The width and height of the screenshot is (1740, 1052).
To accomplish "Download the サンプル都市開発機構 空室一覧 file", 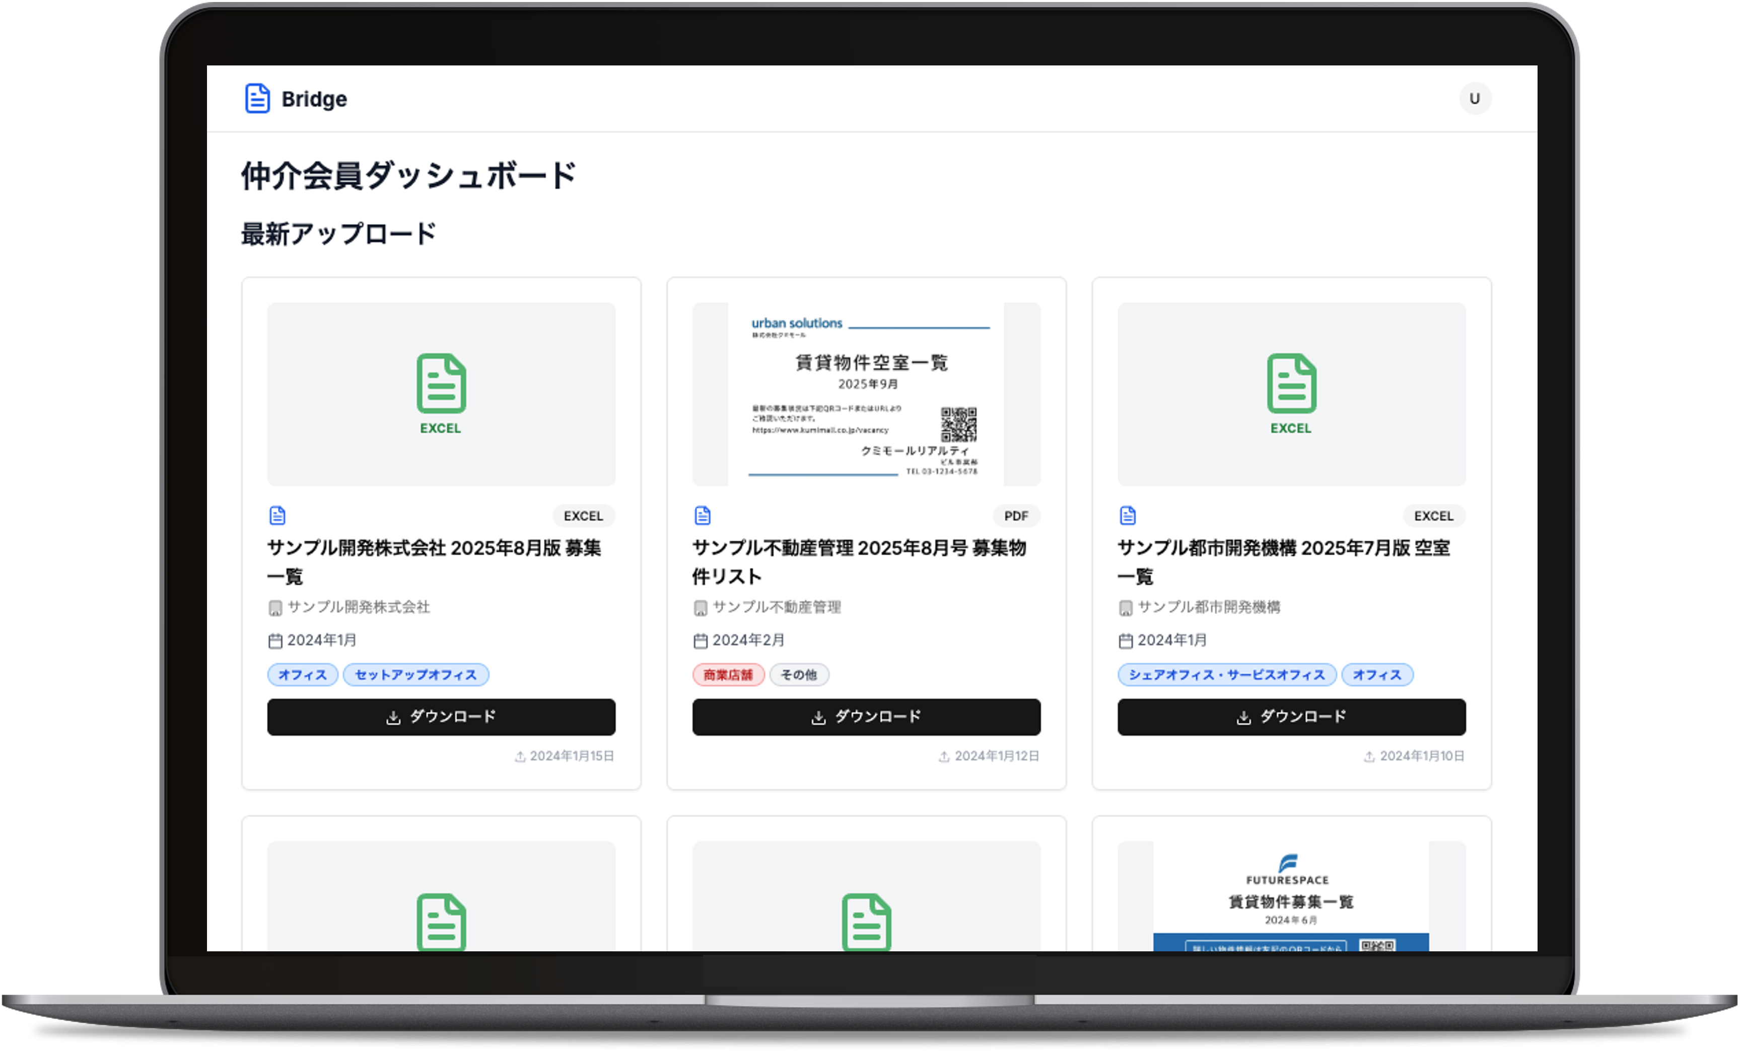I will click(x=1291, y=717).
